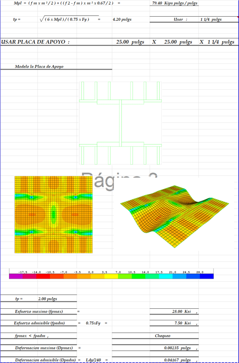Select the value "7.50 Ksi"
Viewport: 239px width, 363px height.
tap(183, 323)
